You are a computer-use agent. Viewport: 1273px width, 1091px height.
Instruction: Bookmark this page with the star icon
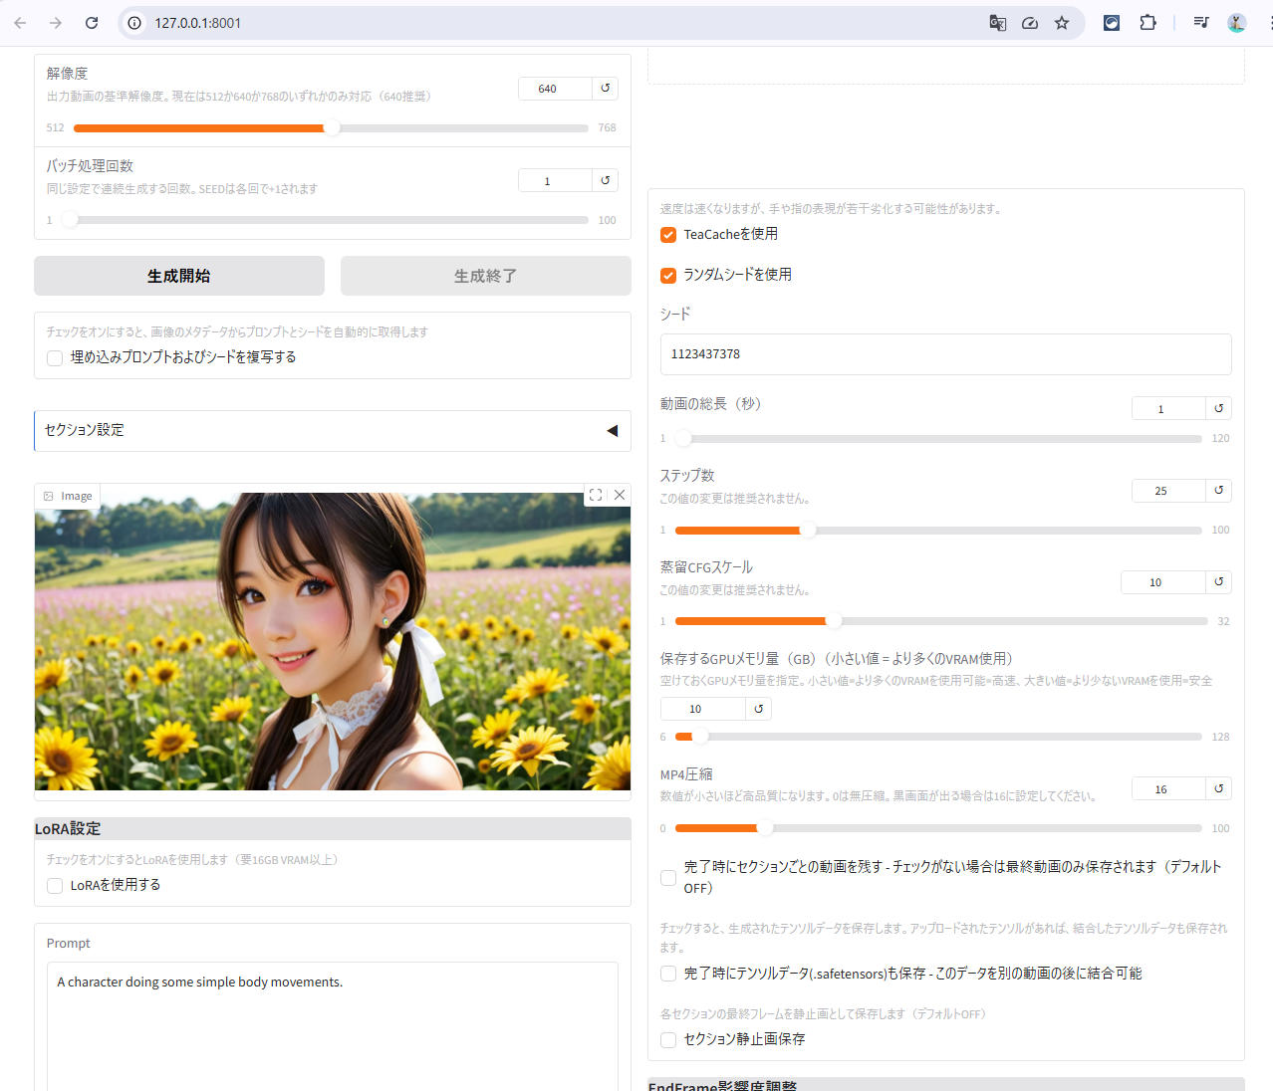point(1062,23)
